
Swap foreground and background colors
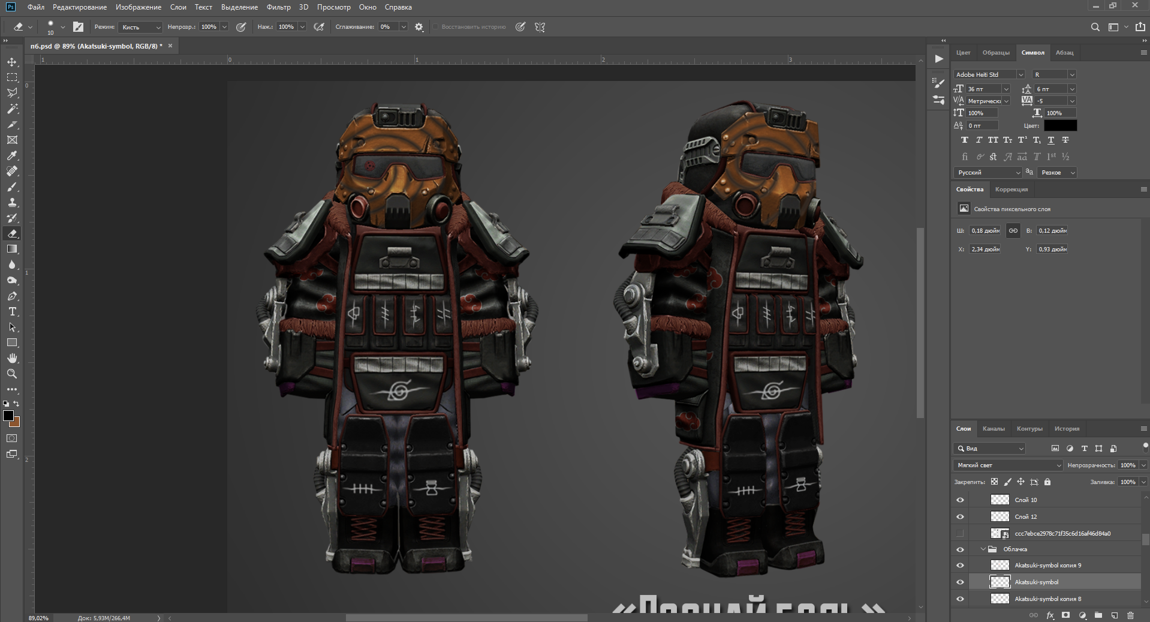pos(16,404)
